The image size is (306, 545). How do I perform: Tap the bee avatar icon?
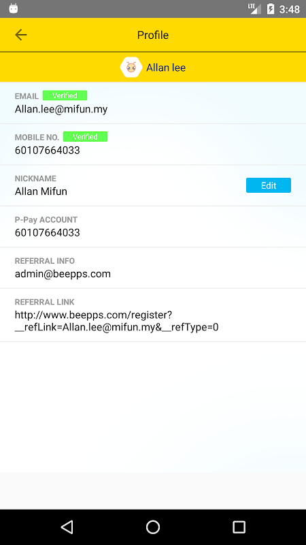pos(131,67)
